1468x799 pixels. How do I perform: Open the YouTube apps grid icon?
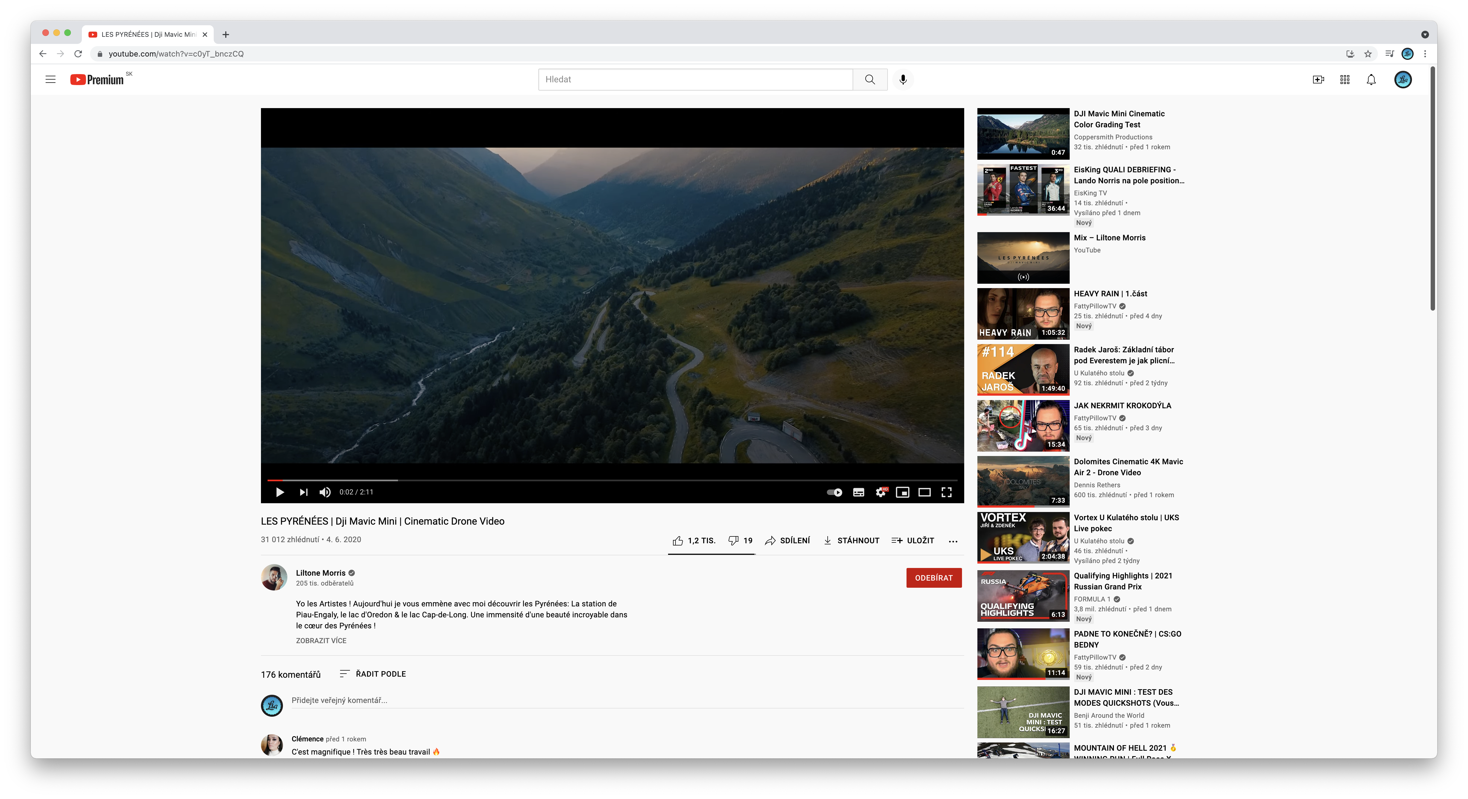pos(1345,80)
